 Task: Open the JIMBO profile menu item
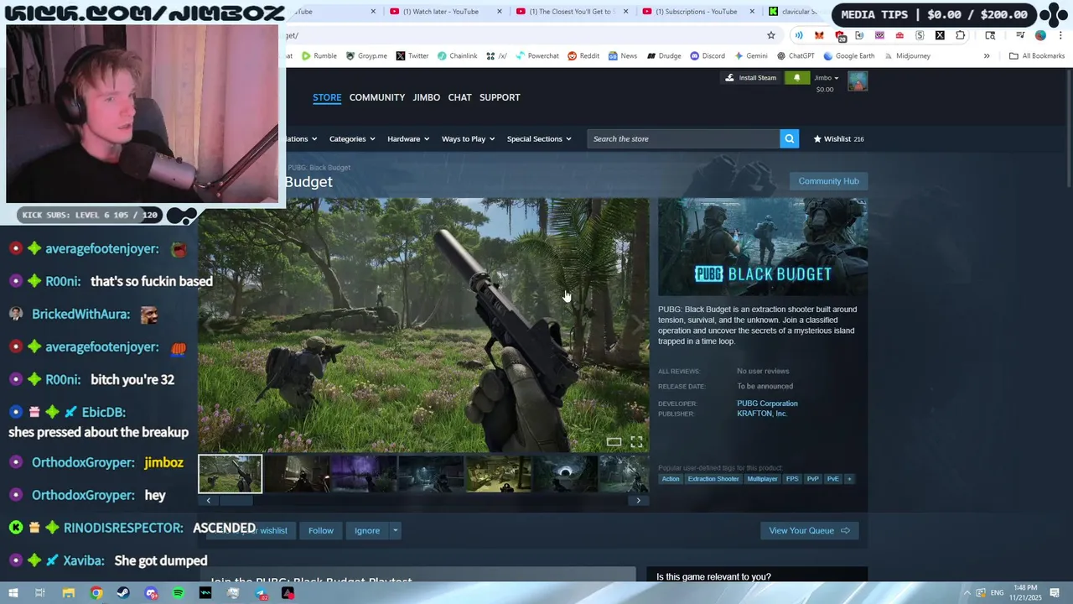[x=426, y=97]
